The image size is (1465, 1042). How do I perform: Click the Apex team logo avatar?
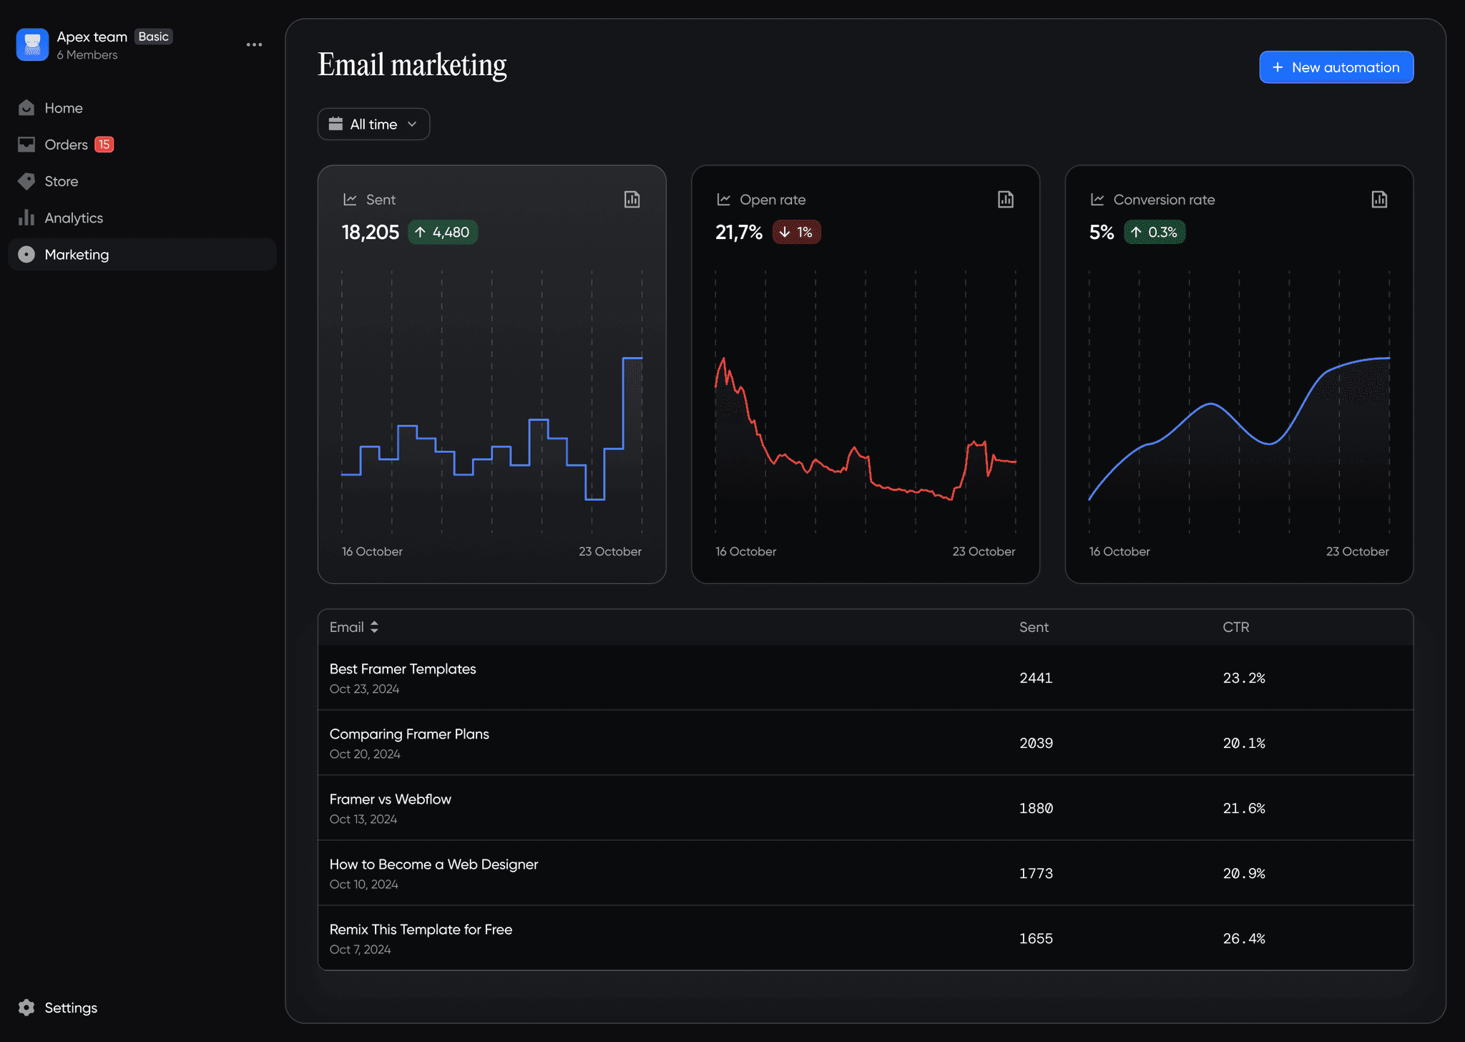click(32, 44)
